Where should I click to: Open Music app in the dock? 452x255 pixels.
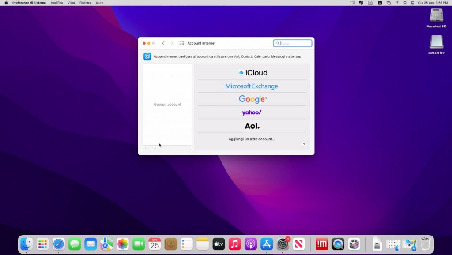click(234, 244)
